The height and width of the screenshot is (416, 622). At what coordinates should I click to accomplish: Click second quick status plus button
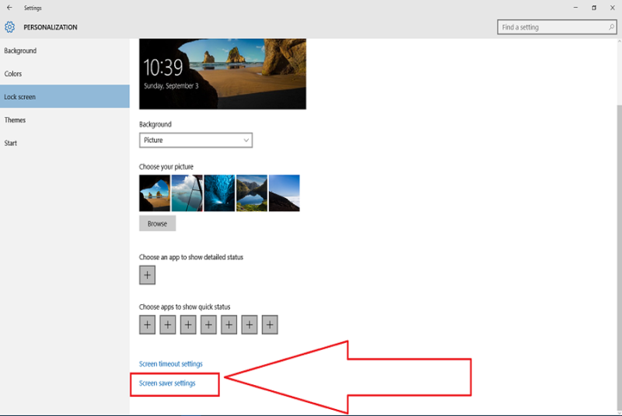click(168, 325)
